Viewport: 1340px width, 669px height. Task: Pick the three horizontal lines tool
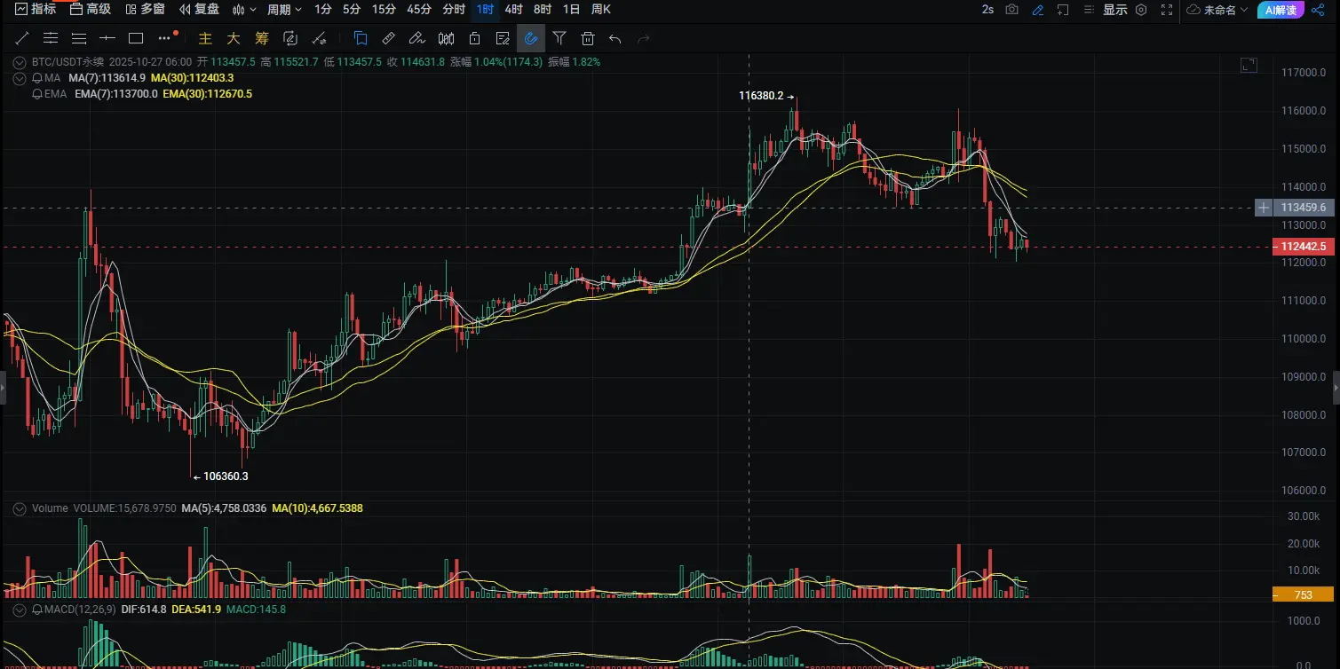[79, 38]
